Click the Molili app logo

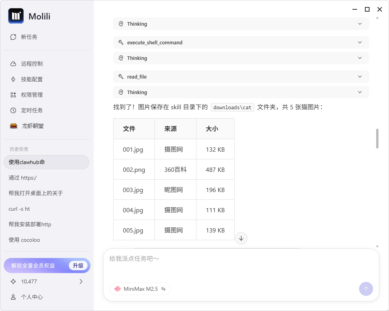tap(16, 16)
